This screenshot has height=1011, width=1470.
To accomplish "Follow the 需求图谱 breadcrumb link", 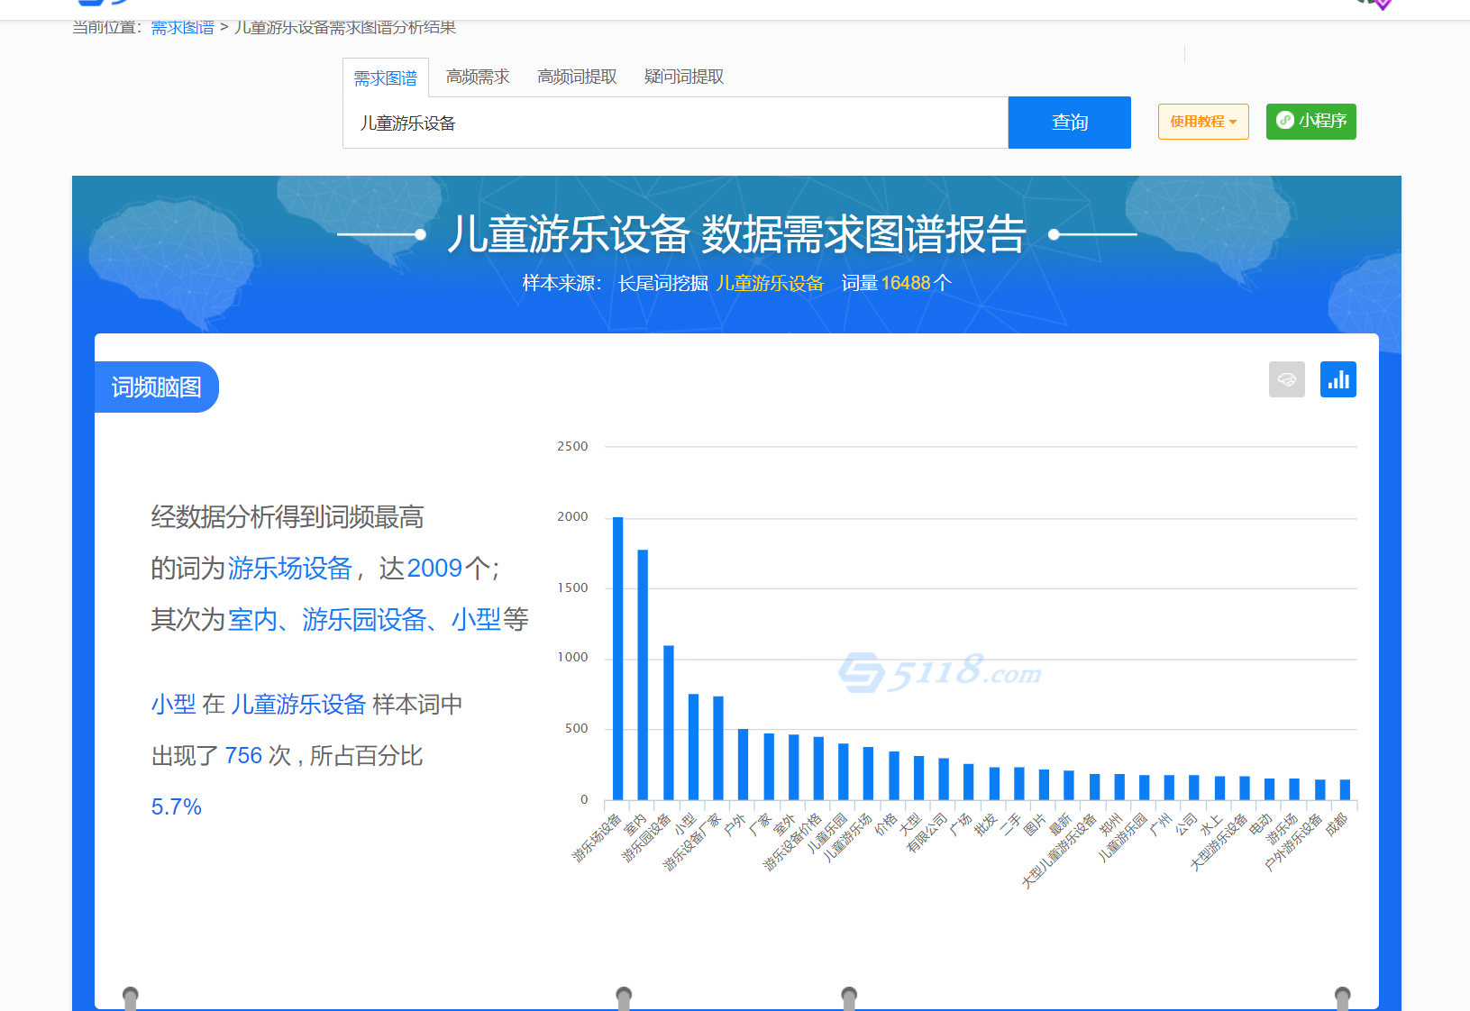I will (182, 27).
